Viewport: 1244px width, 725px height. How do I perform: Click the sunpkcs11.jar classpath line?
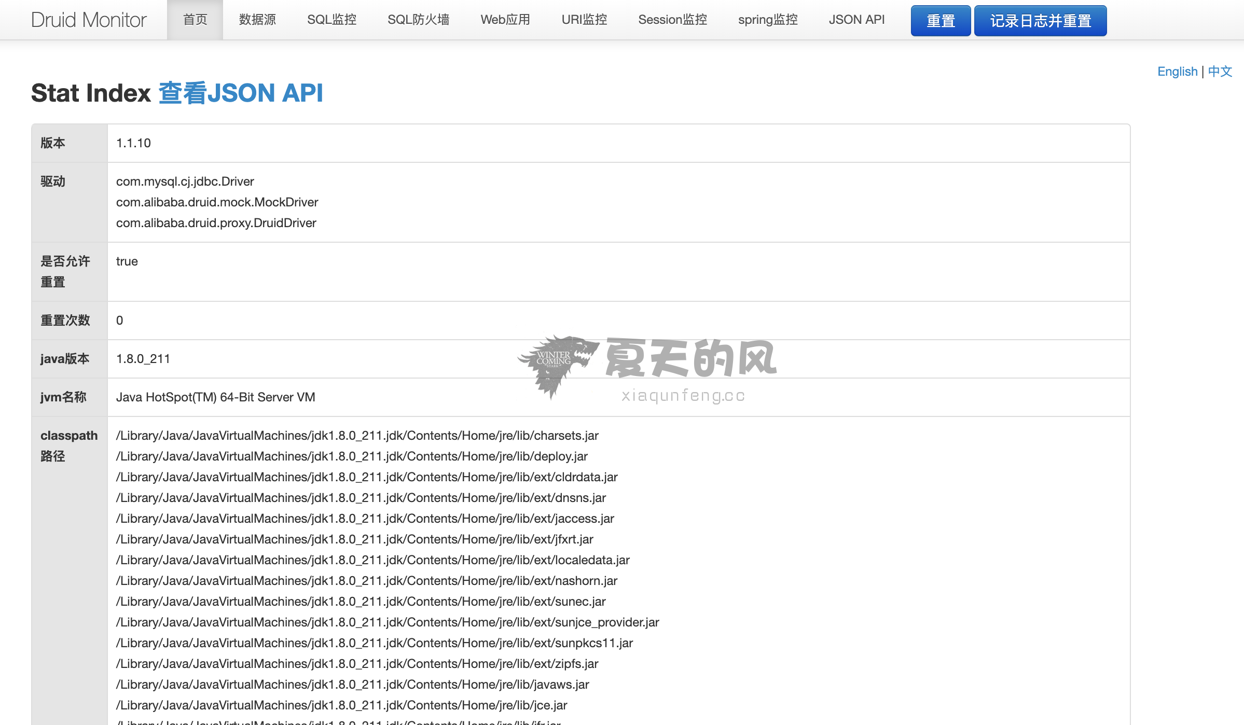375,643
